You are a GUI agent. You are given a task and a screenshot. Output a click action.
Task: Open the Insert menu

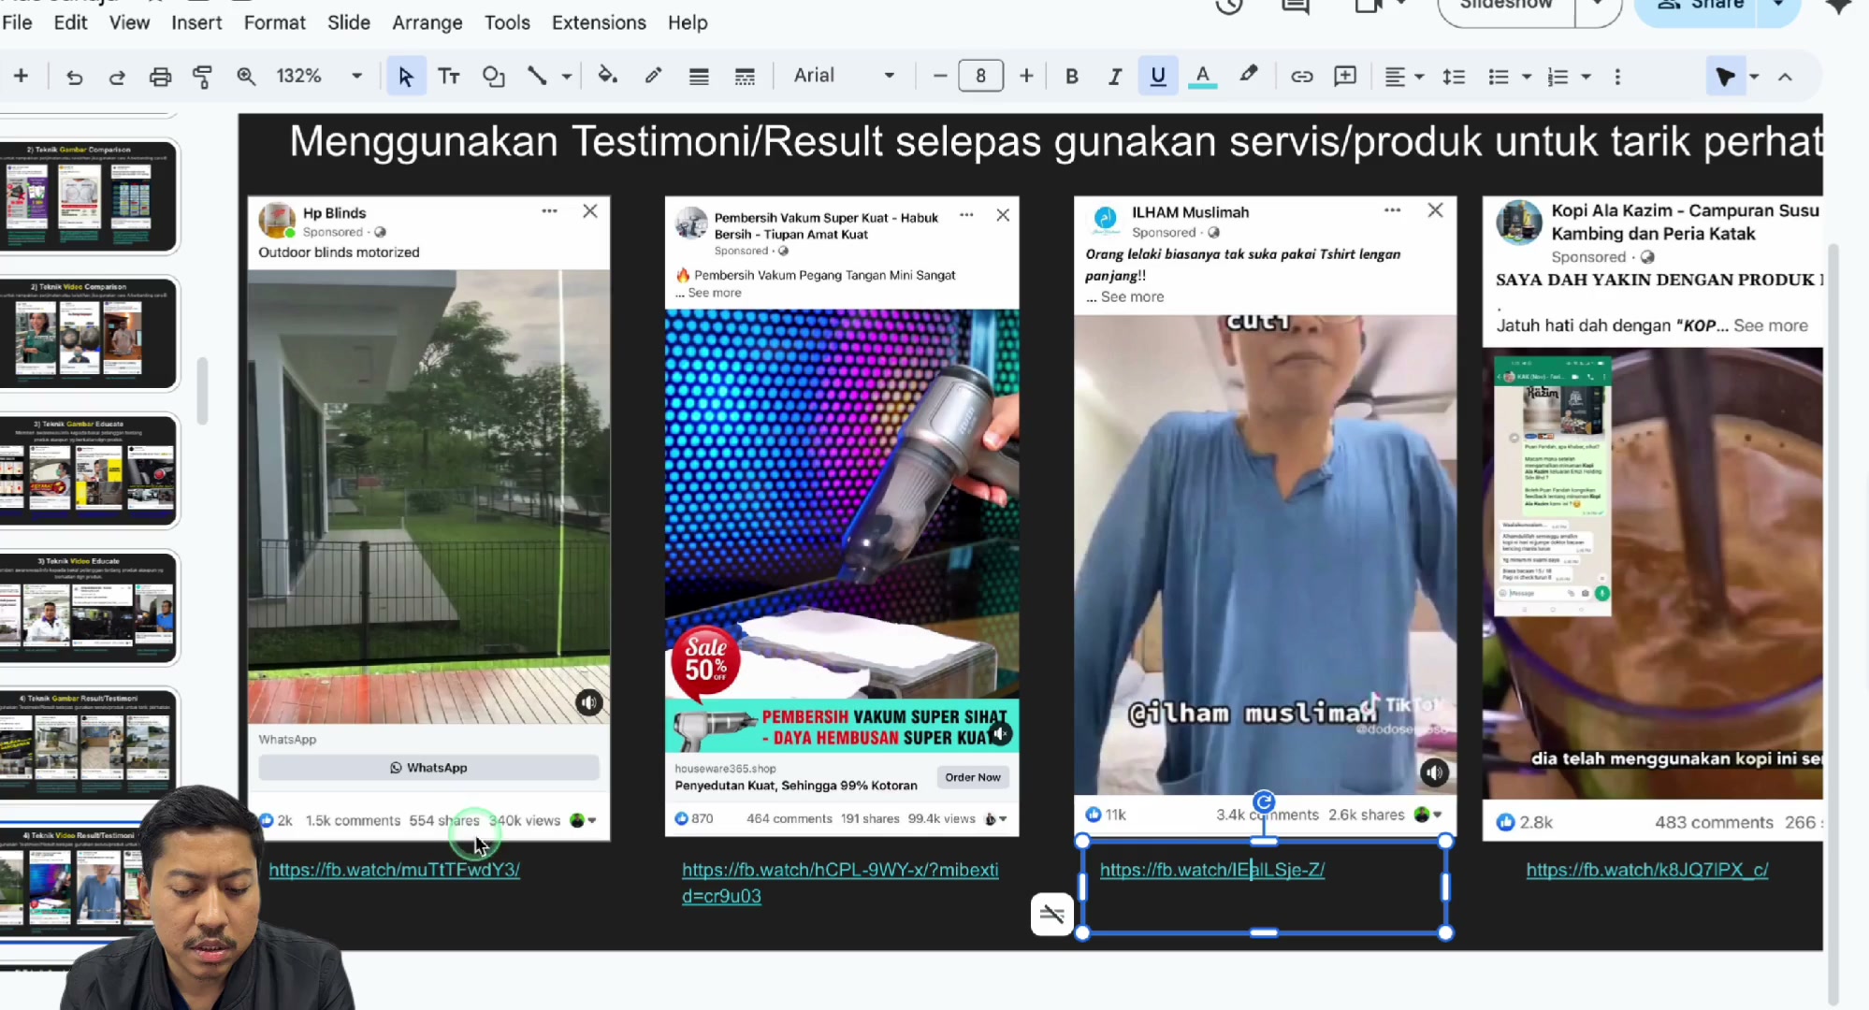coord(196,22)
